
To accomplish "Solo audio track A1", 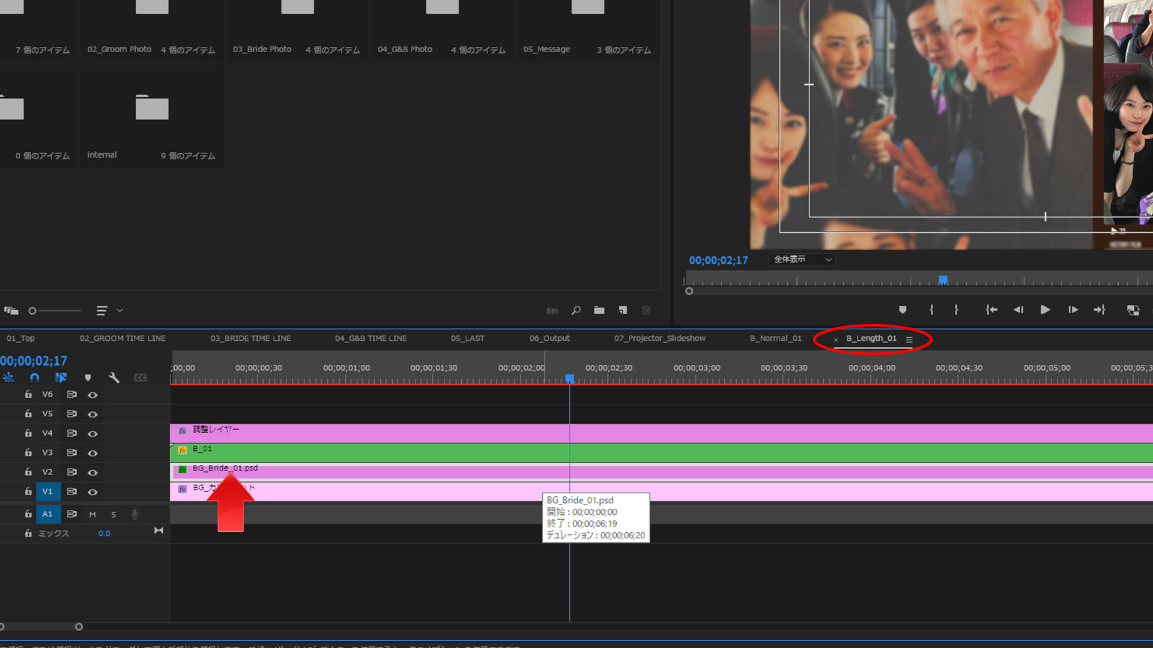I will pos(113,514).
